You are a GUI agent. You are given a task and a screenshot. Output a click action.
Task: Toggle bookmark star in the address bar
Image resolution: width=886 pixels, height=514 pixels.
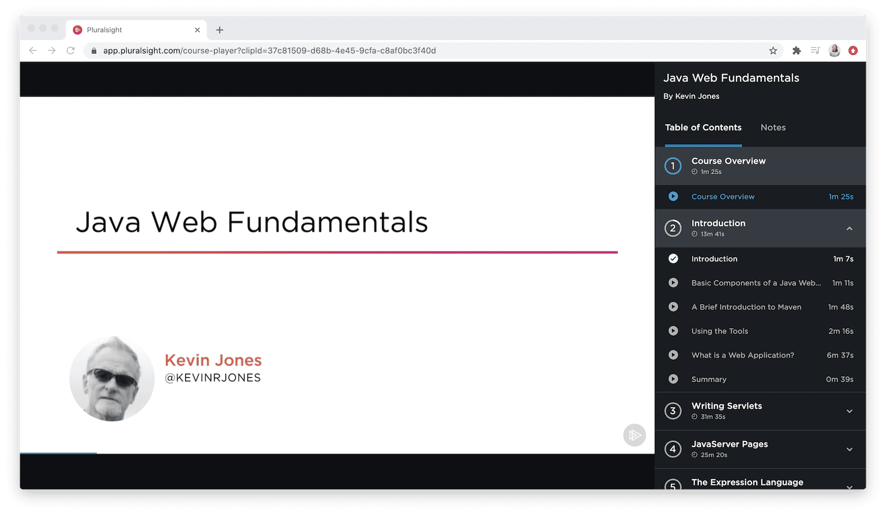click(x=773, y=51)
